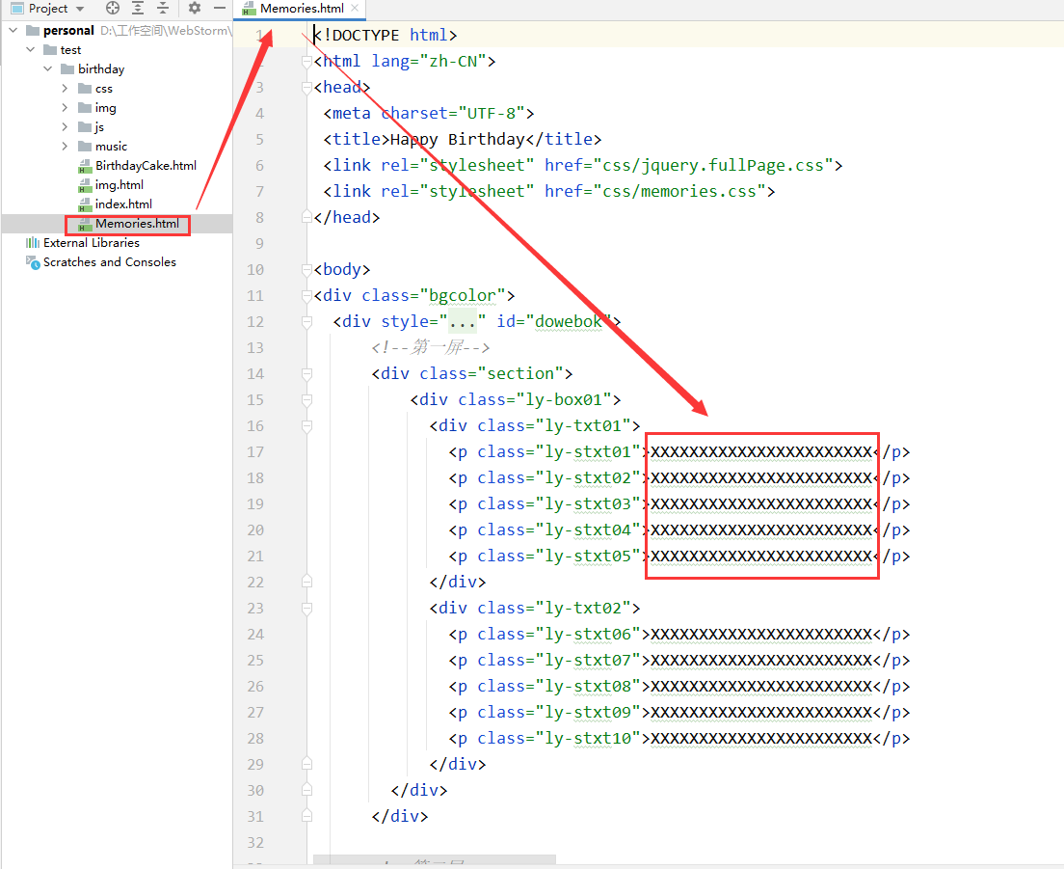The width and height of the screenshot is (1064, 869).
Task: Switch to the Memories.html editor tab
Action: (302, 9)
